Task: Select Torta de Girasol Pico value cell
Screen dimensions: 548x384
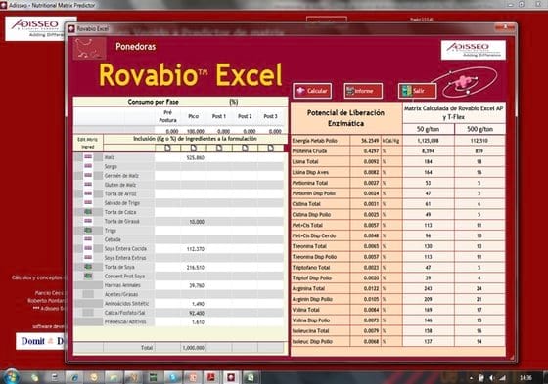Action: [194, 222]
